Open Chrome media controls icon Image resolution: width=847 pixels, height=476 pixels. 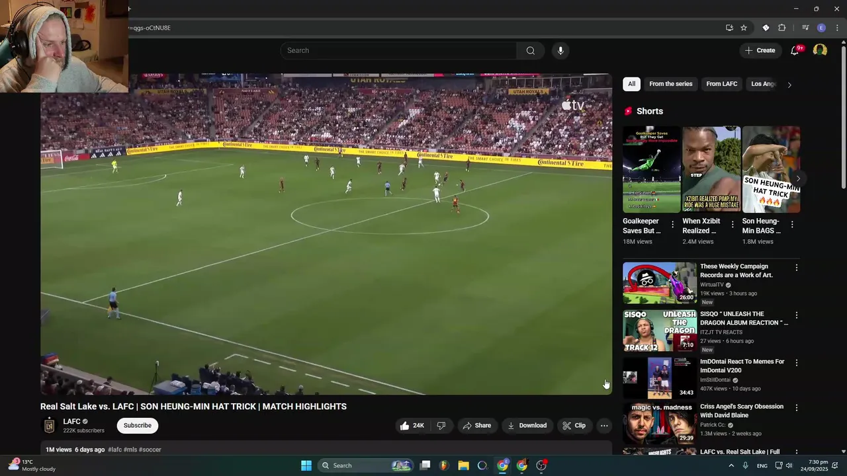point(805,28)
